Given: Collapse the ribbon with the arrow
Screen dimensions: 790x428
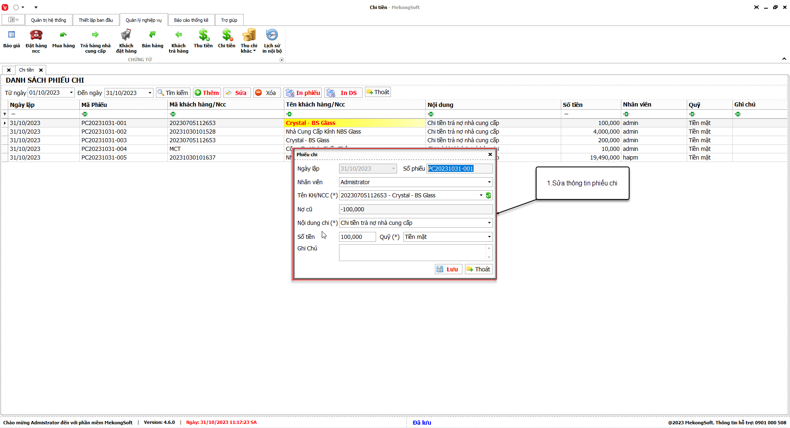Looking at the screenshot, I should [784, 59].
